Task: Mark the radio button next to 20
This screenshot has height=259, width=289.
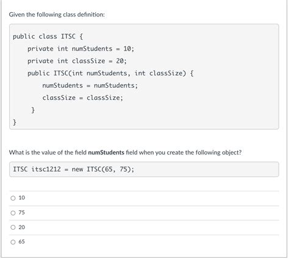Action: (x=13, y=227)
